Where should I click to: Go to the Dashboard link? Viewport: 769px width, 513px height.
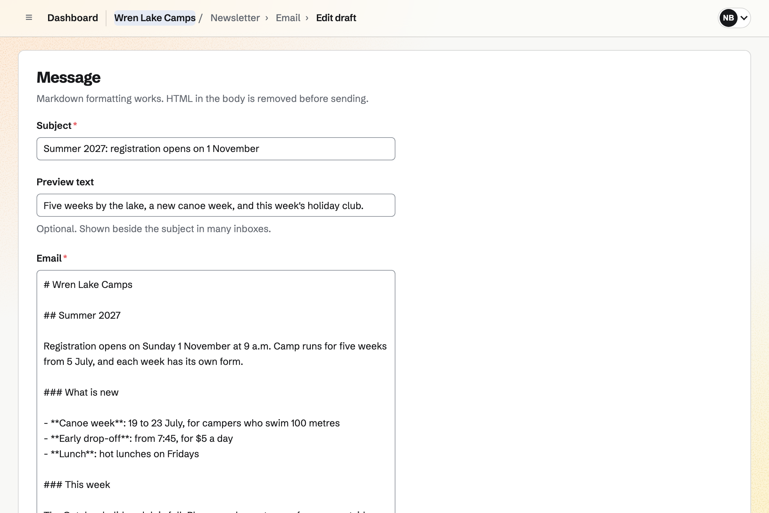pos(73,18)
